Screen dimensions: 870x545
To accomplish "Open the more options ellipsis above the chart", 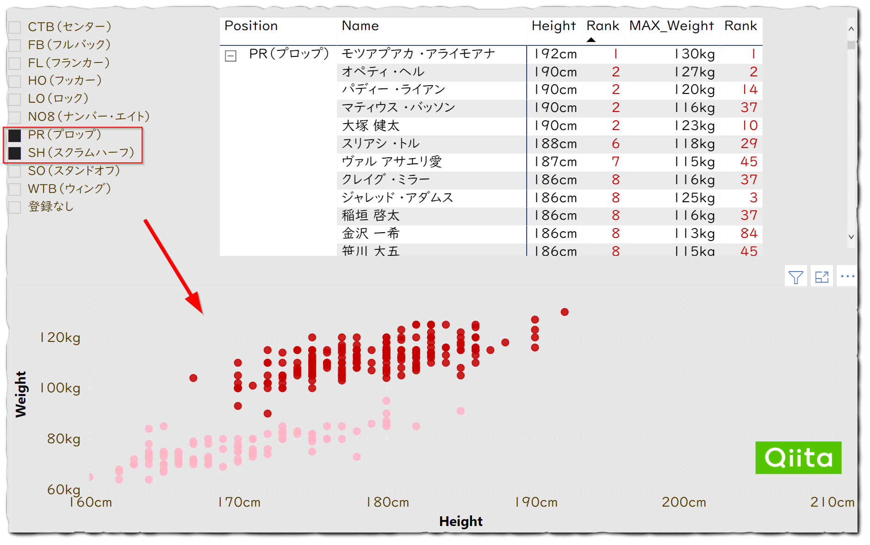I will point(847,277).
